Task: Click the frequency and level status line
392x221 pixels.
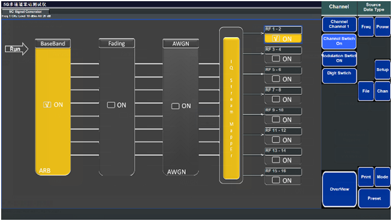Action: click(26, 16)
